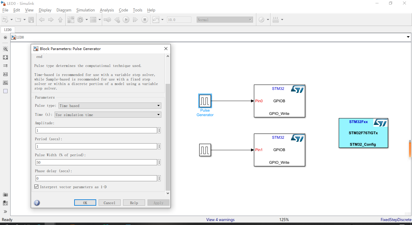Open the Library Browser icon
412x225 pixels.
[71, 20]
